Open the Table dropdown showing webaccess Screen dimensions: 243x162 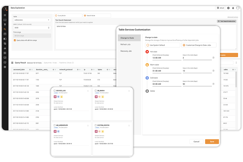32,20
